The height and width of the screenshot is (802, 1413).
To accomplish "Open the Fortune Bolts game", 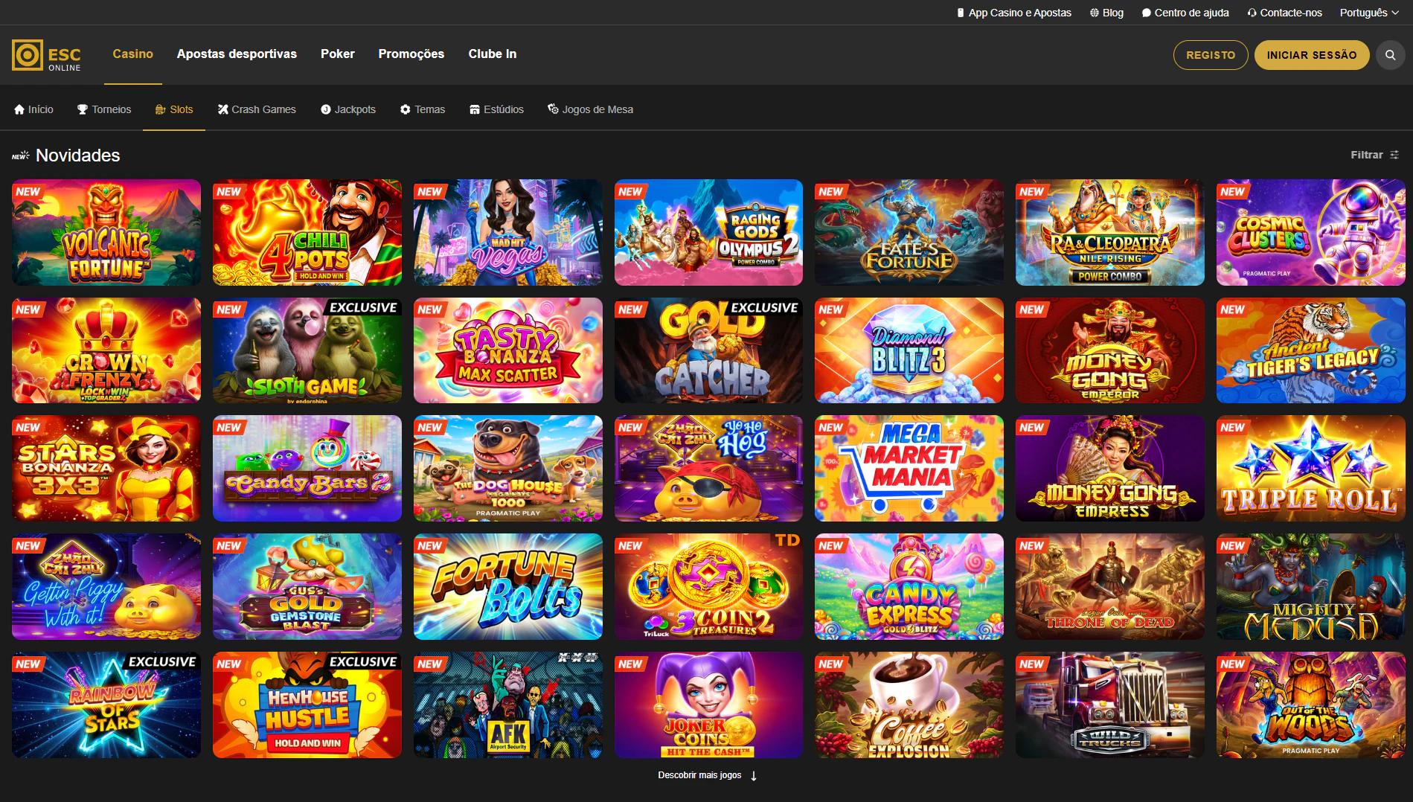I will (508, 586).
